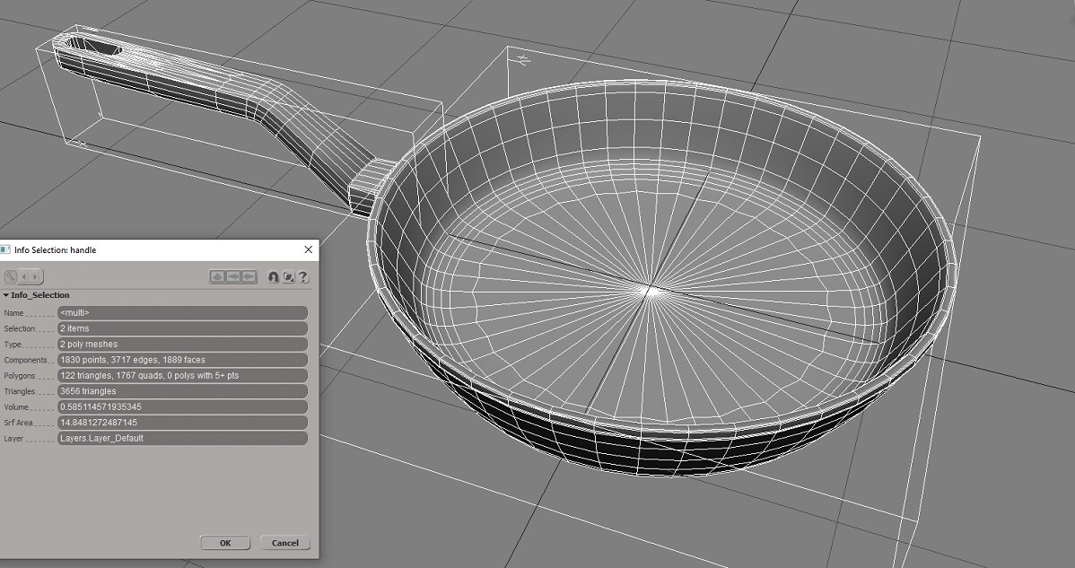This screenshot has height=568, width=1075.
Task: Click the recycle property page icon
Action: point(274,276)
